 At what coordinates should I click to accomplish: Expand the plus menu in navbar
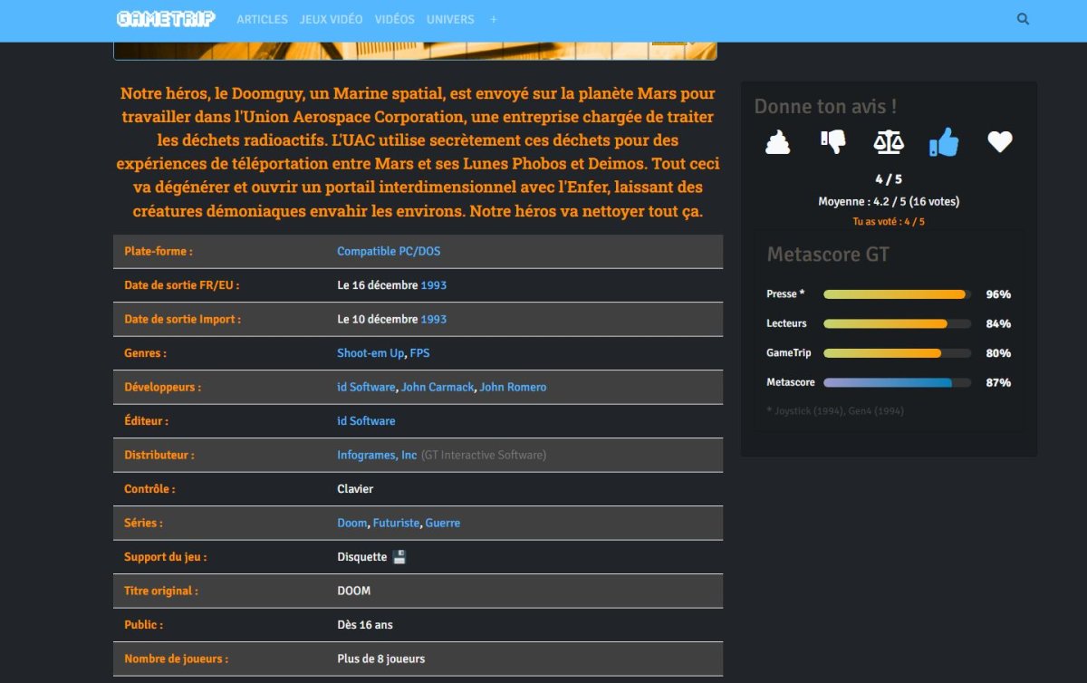click(x=494, y=19)
